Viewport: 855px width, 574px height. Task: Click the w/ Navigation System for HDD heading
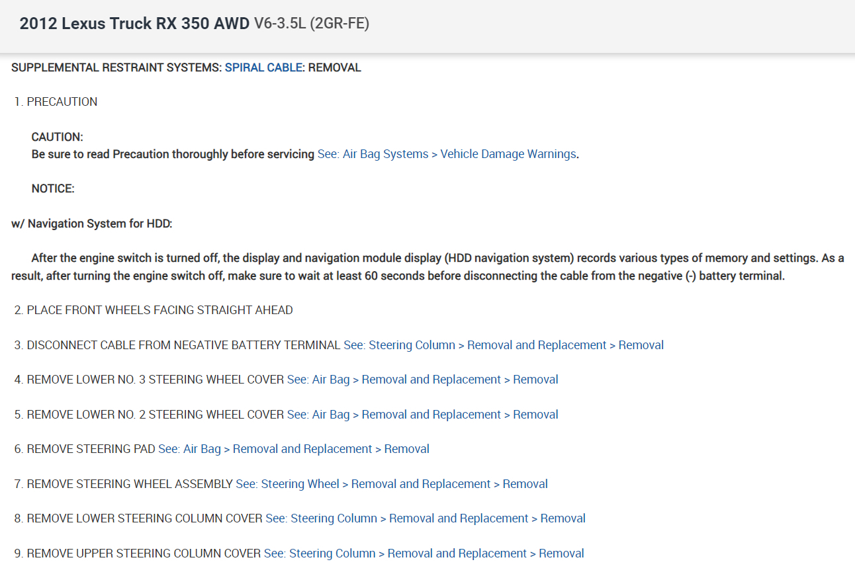[x=91, y=224]
